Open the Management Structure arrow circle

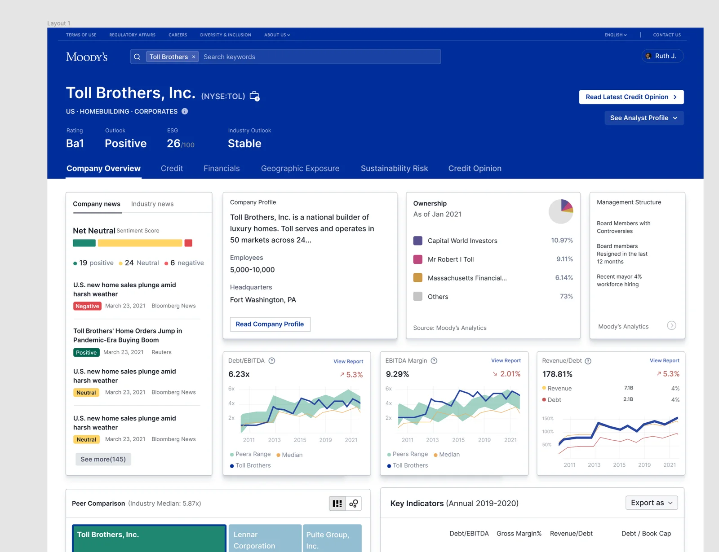[671, 325]
